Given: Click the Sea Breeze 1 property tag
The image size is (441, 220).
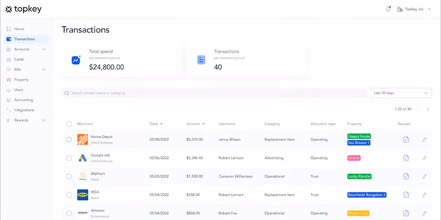Looking at the screenshot, I should [x=359, y=143].
